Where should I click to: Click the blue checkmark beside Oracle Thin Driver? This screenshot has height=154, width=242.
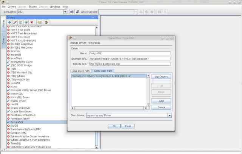8,111
